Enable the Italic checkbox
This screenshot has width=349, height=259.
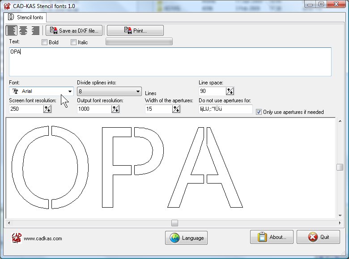click(x=73, y=42)
